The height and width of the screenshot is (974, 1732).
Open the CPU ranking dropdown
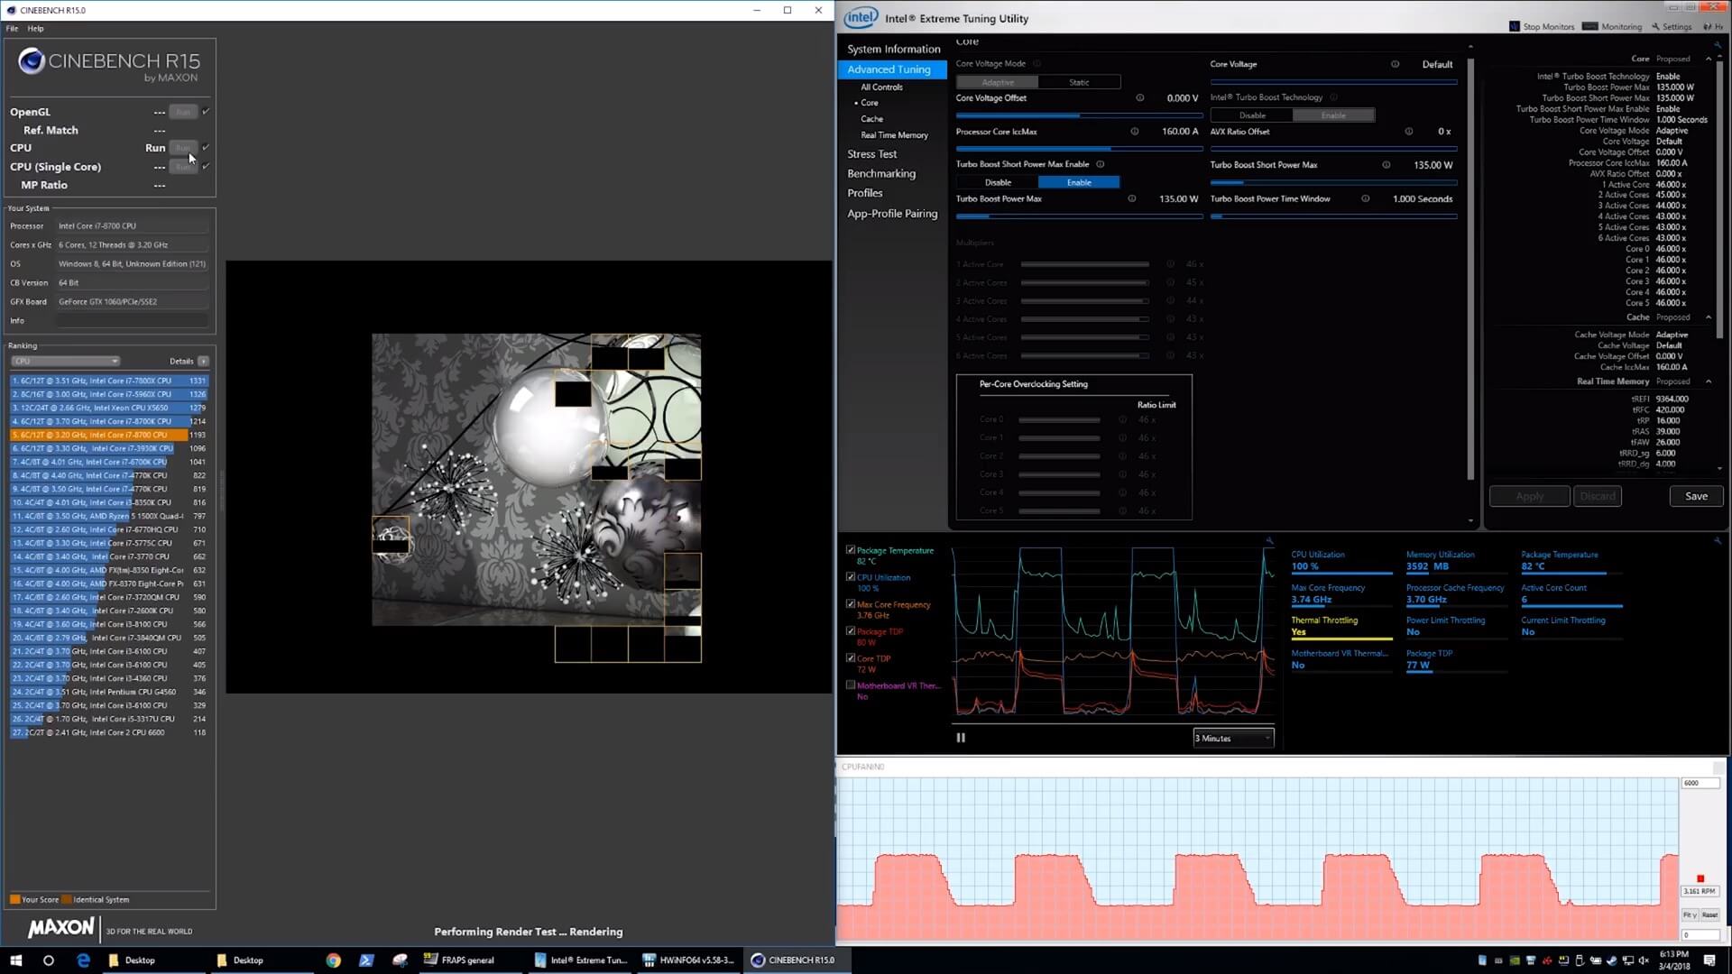tap(65, 361)
